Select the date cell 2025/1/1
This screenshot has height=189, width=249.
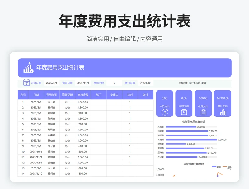pos(36,102)
